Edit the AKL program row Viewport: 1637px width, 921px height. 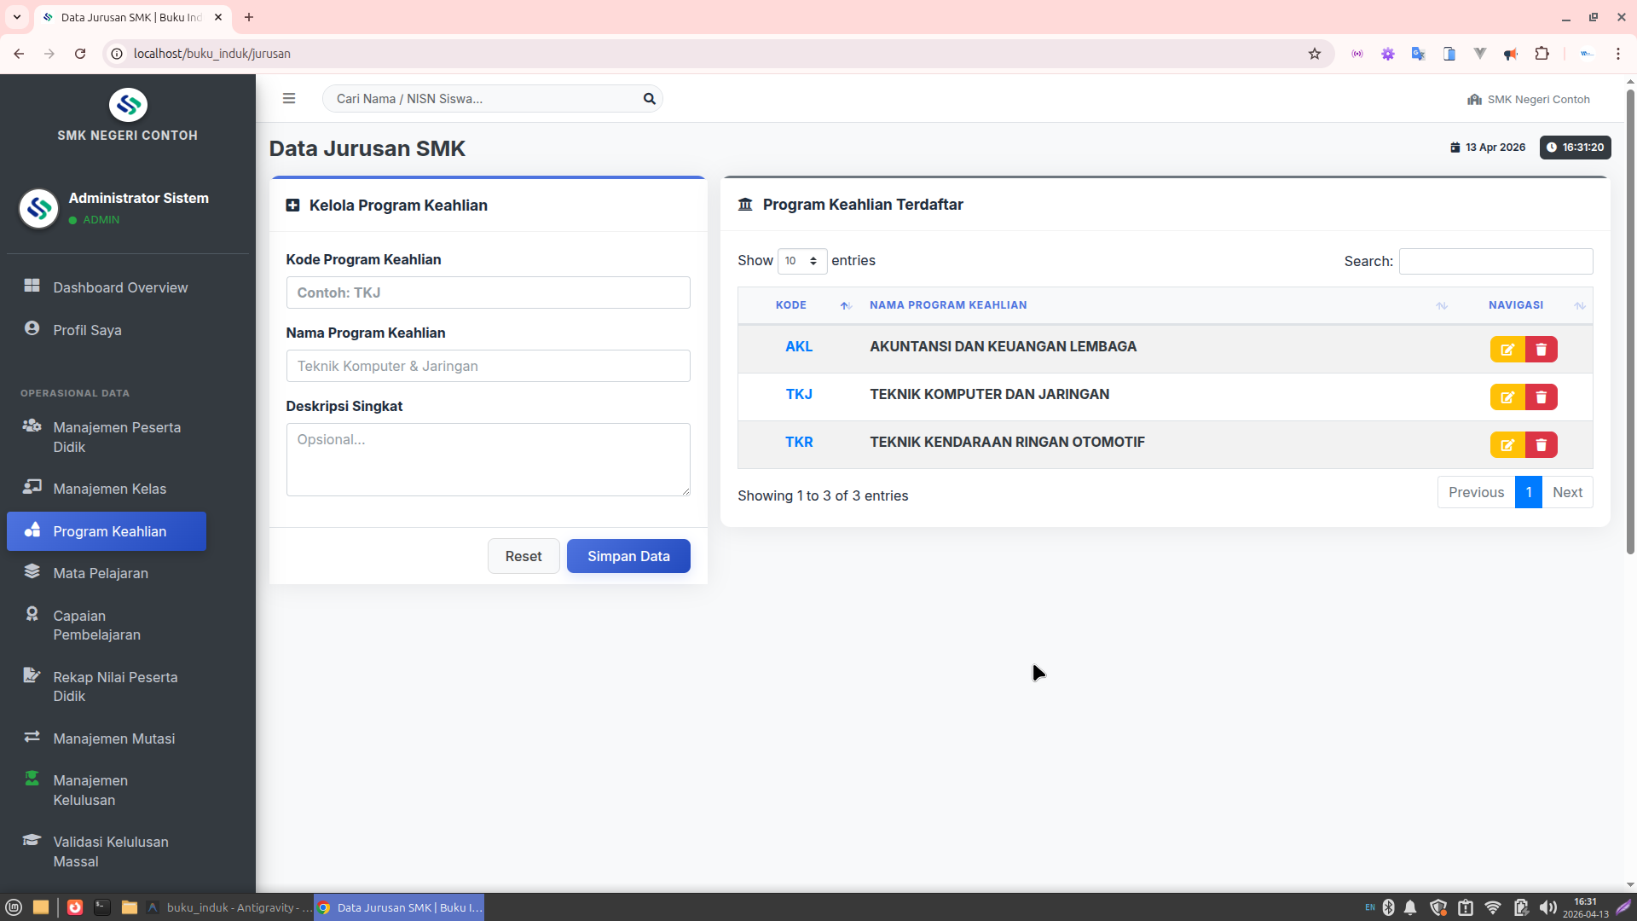tap(1507, 350)
